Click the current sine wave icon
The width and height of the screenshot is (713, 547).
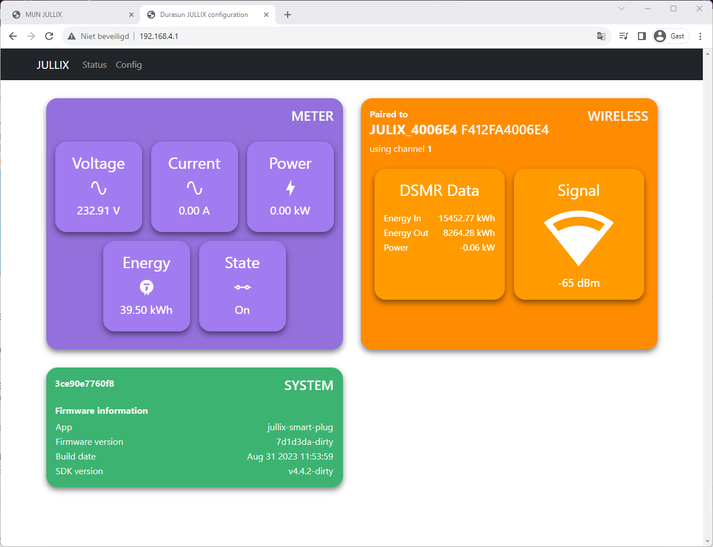pos(195,188)
